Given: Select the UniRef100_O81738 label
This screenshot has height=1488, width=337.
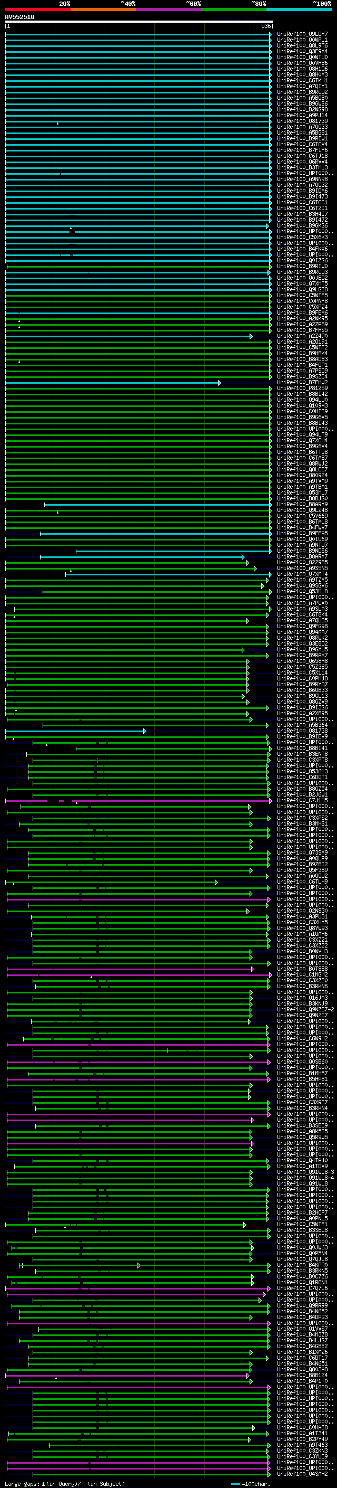Looking at the screenshot, I should pyautogui.click(x=302, y=731).
